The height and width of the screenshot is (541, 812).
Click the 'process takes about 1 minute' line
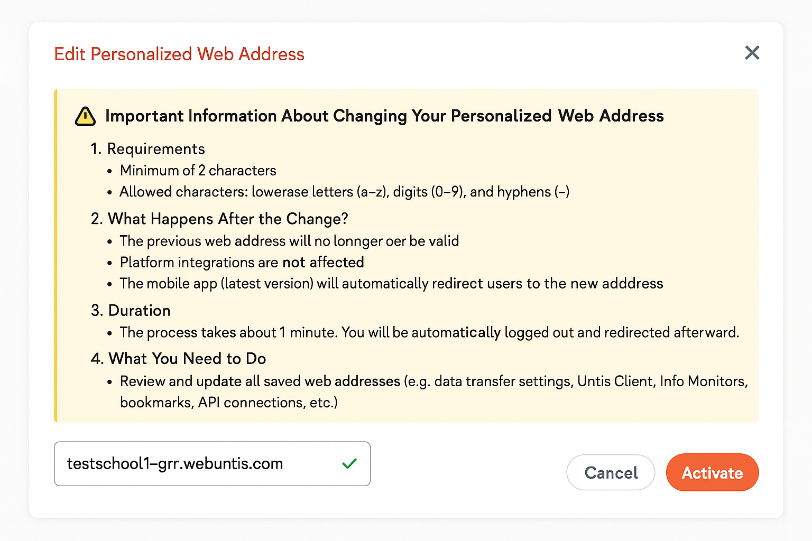429,332
